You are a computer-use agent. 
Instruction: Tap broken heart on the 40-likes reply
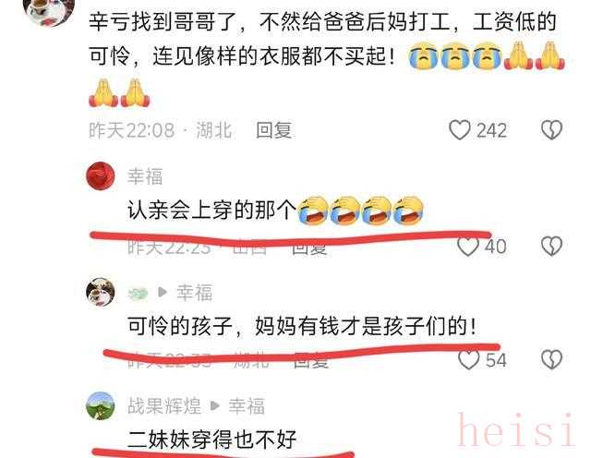[551, 247]
